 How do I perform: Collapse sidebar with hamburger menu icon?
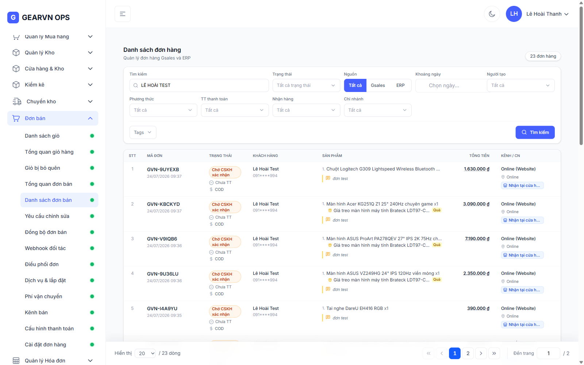(123, 14)
